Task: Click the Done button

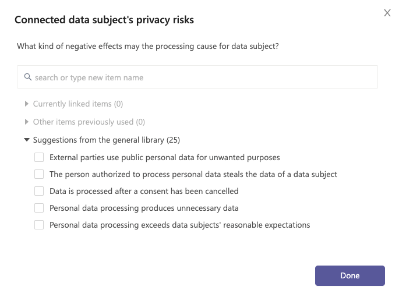Action: point(350,275)
